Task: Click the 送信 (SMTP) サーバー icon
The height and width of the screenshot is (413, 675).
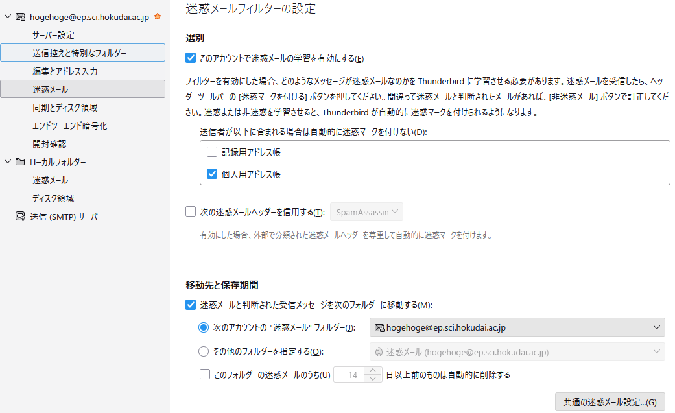Action: [x=20, y=216]
